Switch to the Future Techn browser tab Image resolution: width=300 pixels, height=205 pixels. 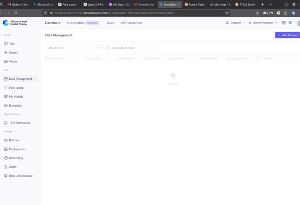point(195,4)
